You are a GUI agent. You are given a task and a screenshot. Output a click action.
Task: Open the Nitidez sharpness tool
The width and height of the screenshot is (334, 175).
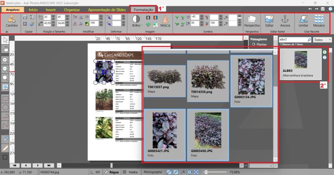tap(165, 21)
